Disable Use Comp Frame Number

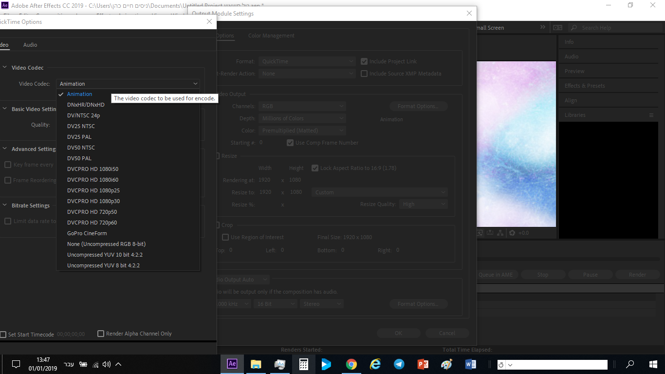coord(290,143)
